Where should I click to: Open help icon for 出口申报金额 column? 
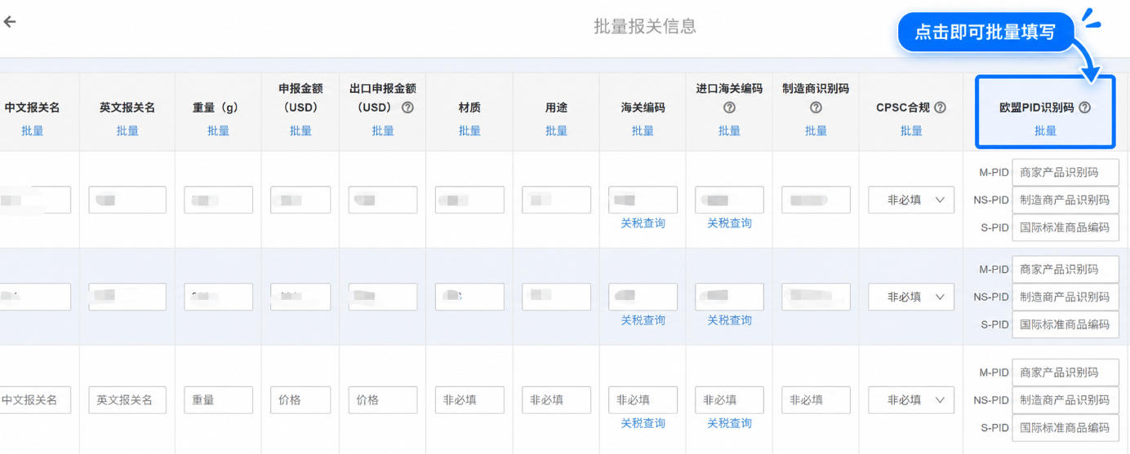(x=407, y=108)
